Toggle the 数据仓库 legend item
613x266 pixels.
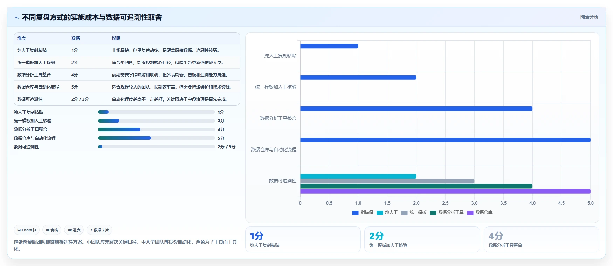tap(480, 212)
